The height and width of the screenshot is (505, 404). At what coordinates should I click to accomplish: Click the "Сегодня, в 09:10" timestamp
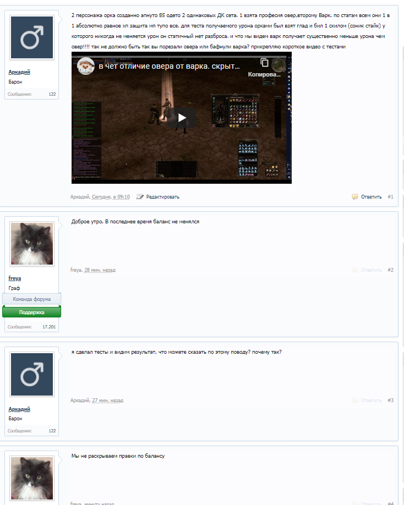[x=111, y=197]
